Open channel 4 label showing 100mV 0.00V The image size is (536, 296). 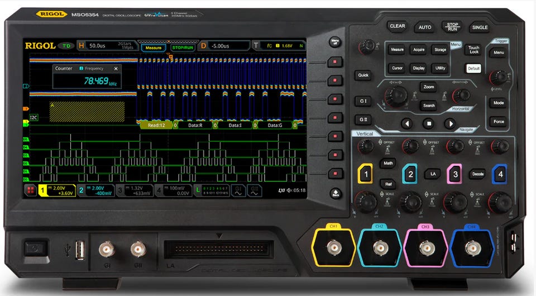point(173,191)
